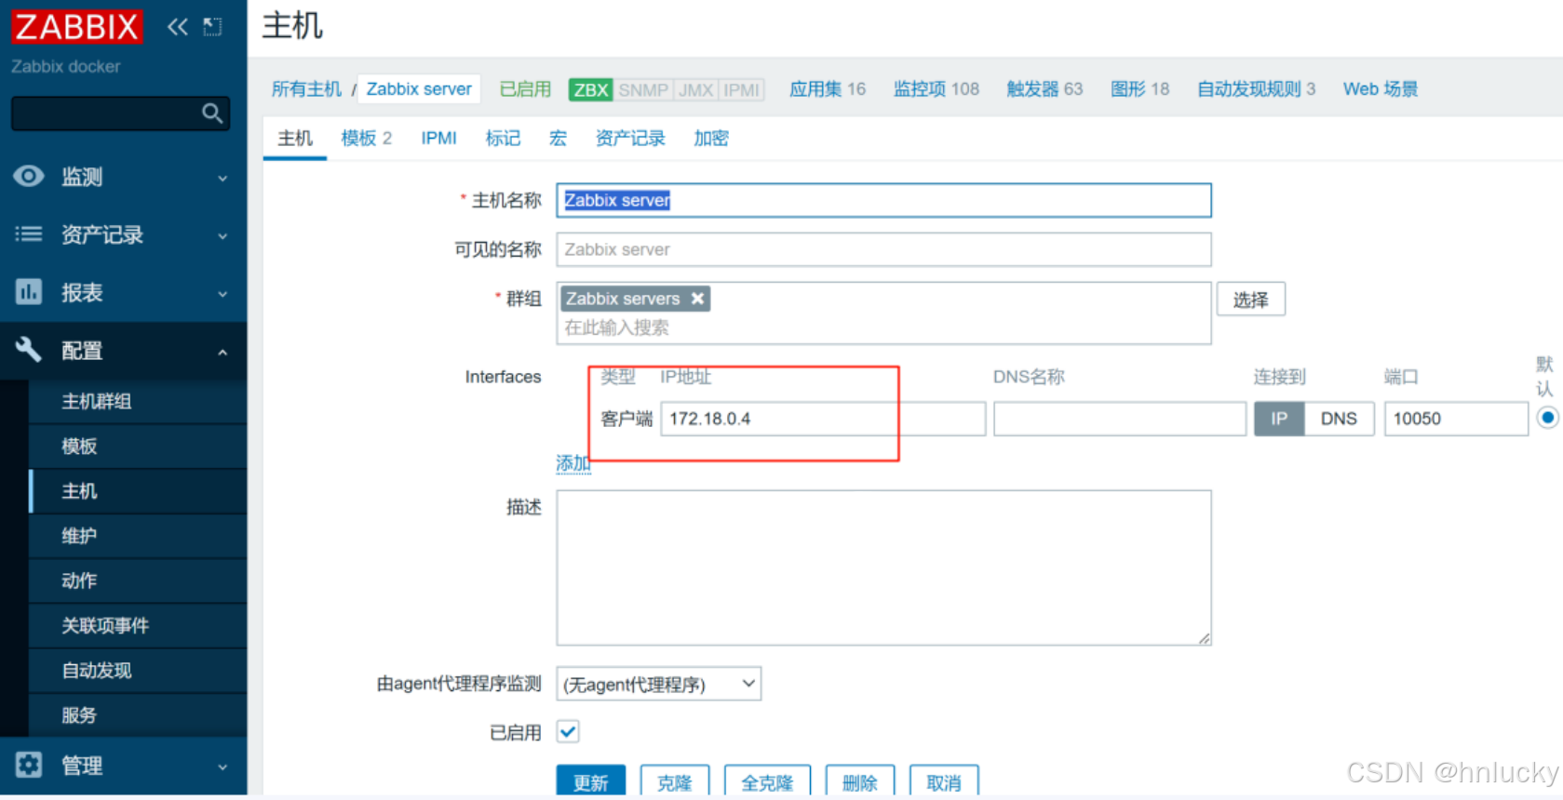Open the 宏 tab
This screenshot has width=1563, height=800.
558,138
